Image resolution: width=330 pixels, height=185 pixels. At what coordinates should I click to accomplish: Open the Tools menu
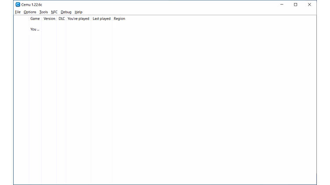coord(43,12)
